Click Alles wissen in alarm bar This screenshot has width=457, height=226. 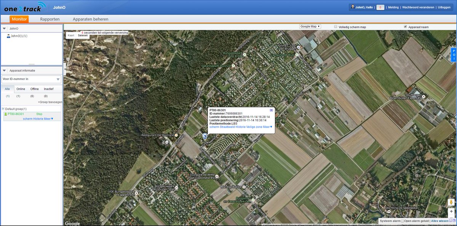pos(439,221)
